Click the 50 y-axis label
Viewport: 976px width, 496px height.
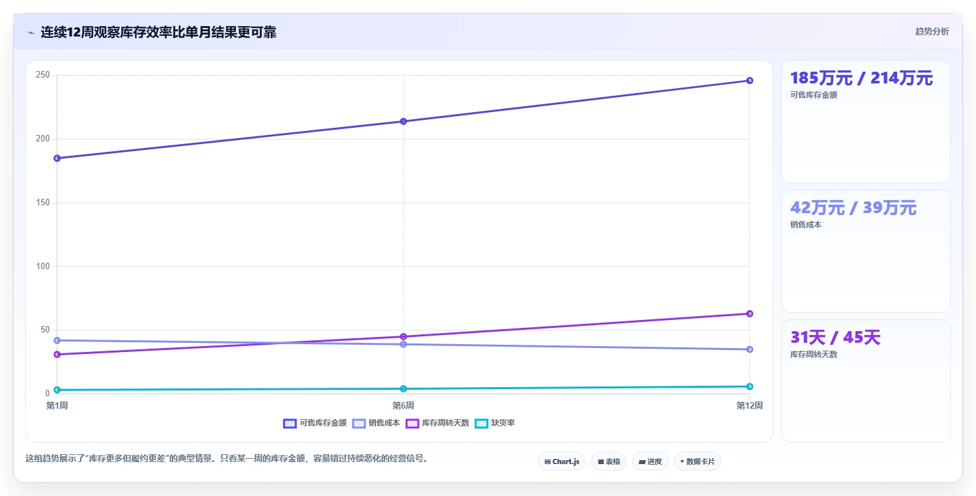[x=45, y=330]
